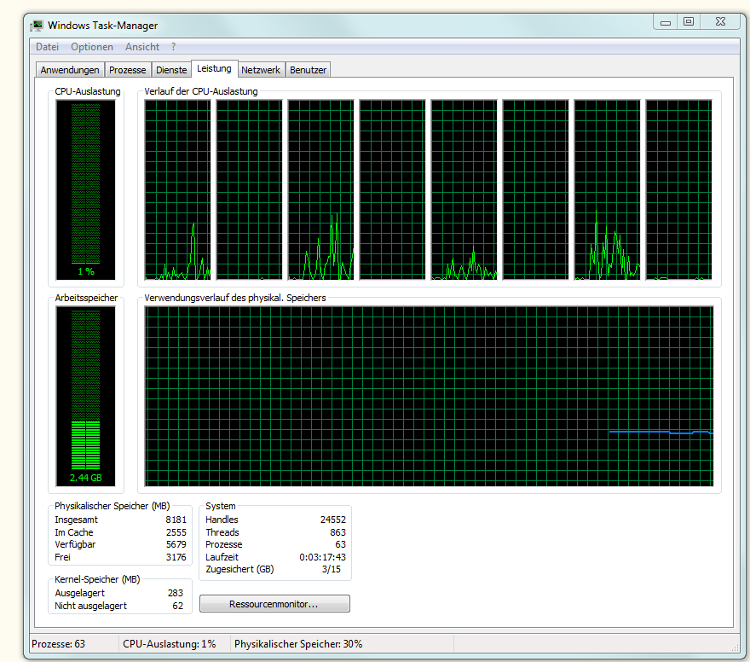Image resolution: width=750 pixels, height=662 pixels.
Task: Click the memory usage history graph
Action: pos(429,397)
